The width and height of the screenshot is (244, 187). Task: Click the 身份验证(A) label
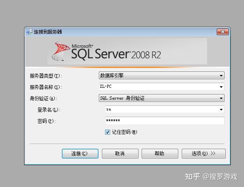click(x=44, y=98)
